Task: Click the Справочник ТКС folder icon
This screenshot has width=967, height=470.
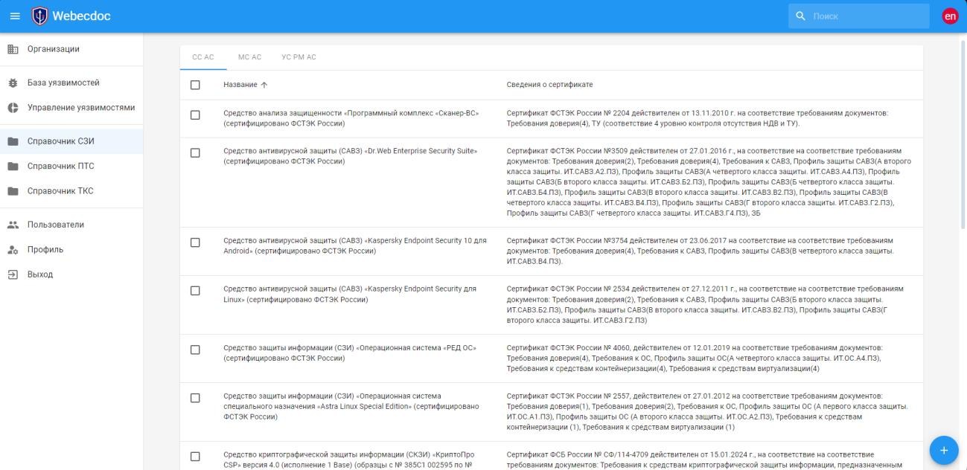Action: (x=13, y=191)
